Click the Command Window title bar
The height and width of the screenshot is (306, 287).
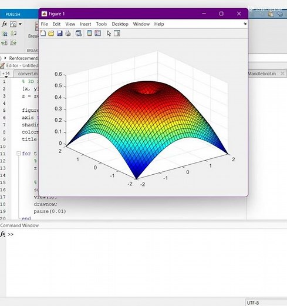143,225
